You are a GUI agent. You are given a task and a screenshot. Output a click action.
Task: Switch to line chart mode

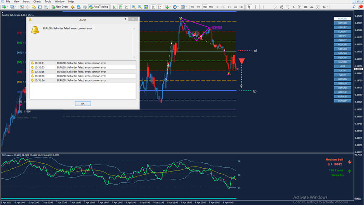pos(126,7)
